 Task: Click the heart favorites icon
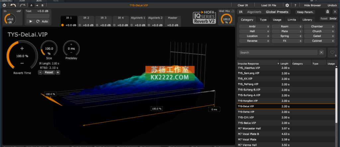332,52
